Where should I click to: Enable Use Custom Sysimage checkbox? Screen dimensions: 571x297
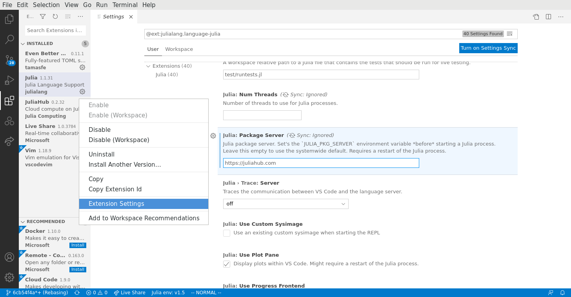(227, 233)
